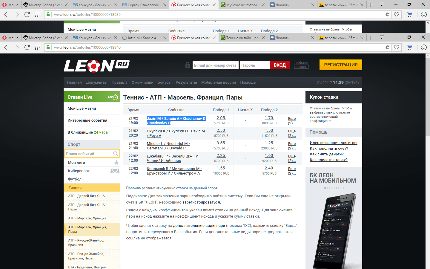Open a new tab in the rear window
This screenshot has height=269, width=430.
coord(371,5)
